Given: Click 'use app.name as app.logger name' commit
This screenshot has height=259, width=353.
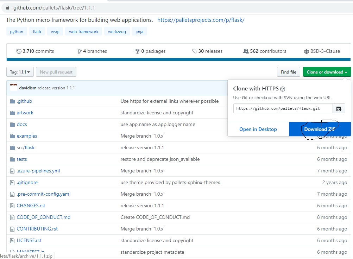Looking at the screenshot, I should [158, 125].
